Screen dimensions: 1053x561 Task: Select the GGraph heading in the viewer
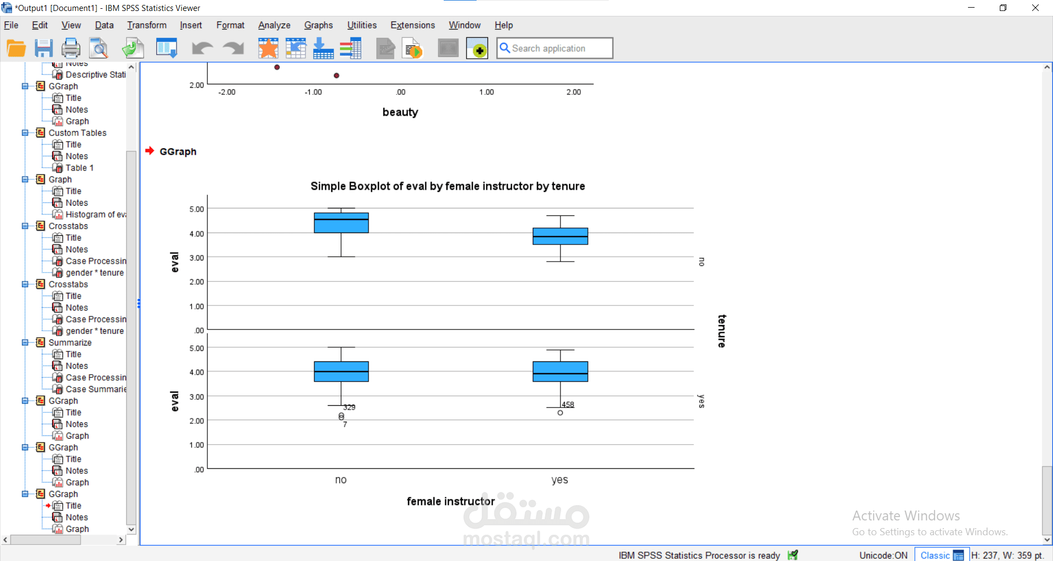(x=178, y=152)
